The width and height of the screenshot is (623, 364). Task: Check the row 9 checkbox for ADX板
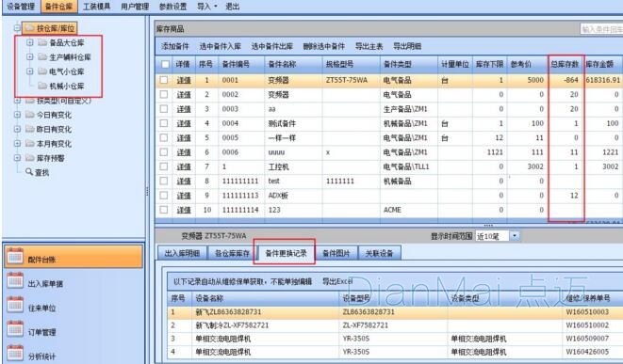tap(164, 195)
